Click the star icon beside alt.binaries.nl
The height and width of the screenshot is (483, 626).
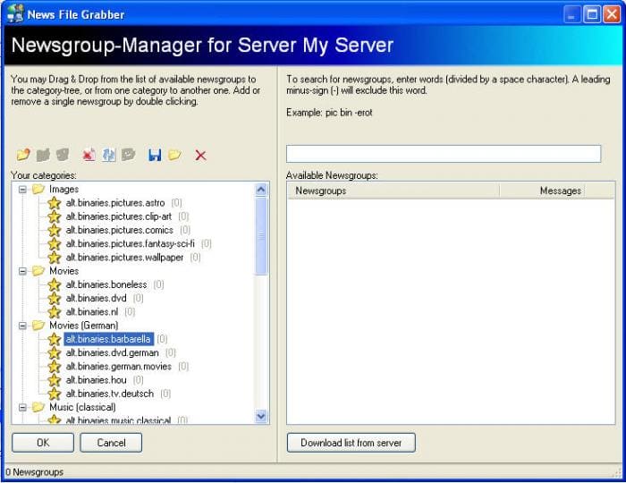pos(54,312)
